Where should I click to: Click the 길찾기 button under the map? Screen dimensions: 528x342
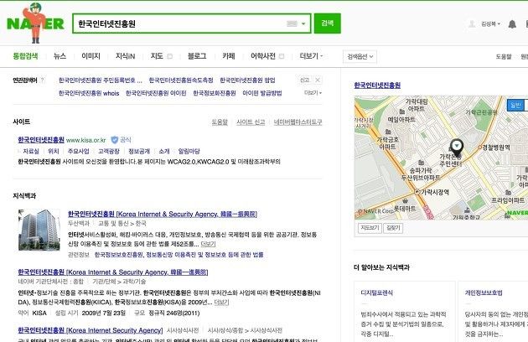tap(393, 228)
